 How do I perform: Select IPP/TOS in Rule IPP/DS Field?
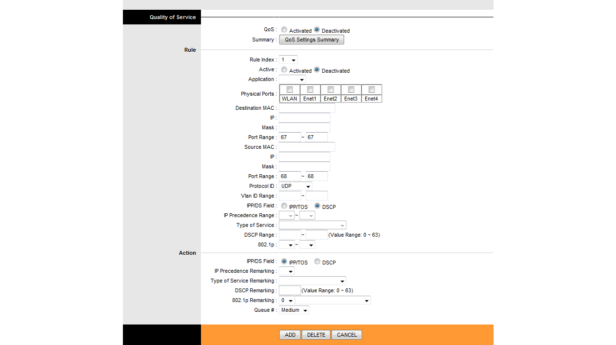[284, 206]
